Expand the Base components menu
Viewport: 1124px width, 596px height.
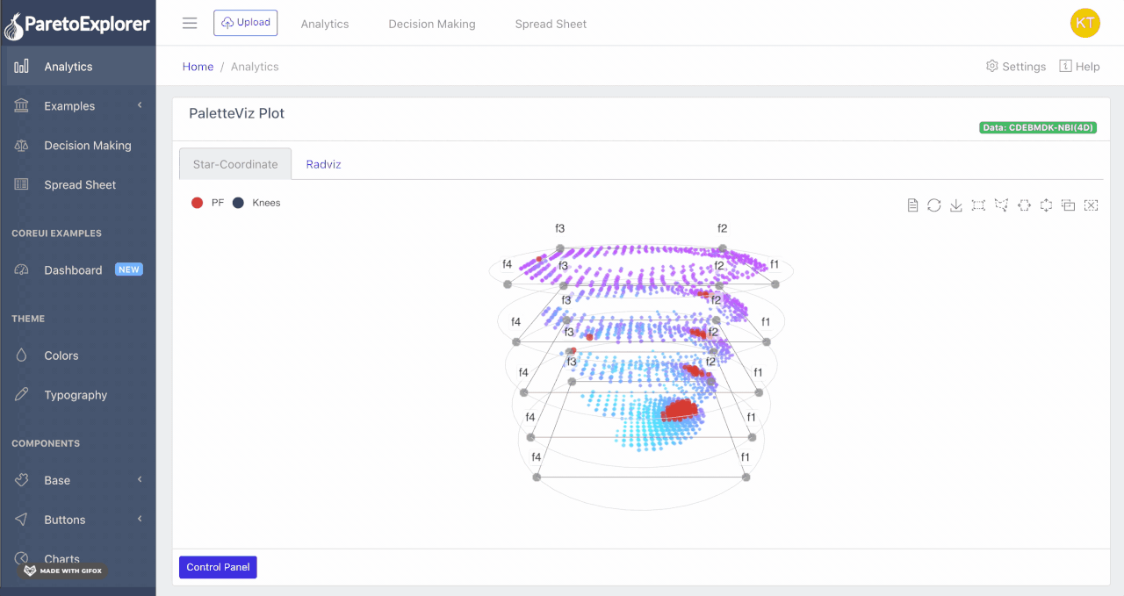coord(77,480)
